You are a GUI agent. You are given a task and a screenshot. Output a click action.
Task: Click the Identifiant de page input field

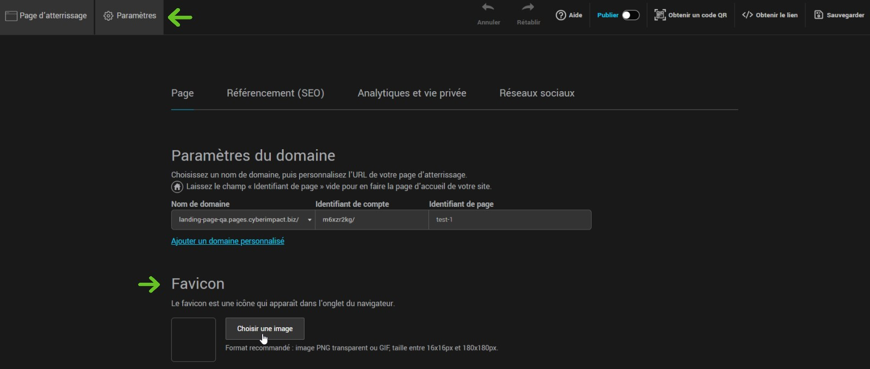pyautogui.click(x=509, y=220)
